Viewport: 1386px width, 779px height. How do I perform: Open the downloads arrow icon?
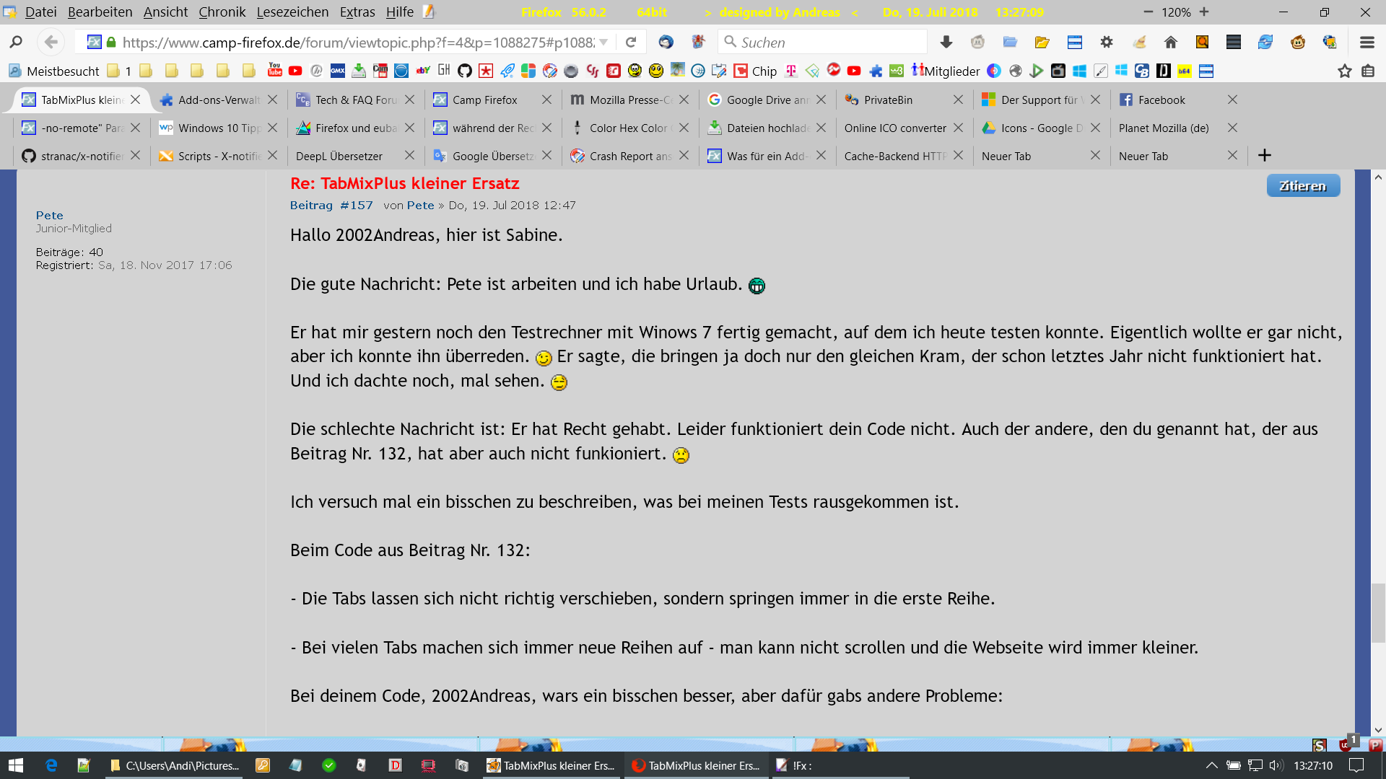coord(946,43)
